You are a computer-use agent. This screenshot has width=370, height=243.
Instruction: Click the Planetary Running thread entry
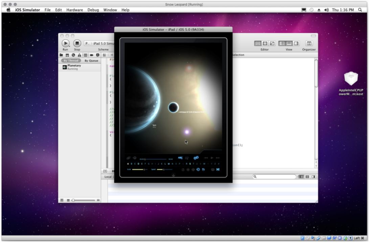(x=79, y=67)
